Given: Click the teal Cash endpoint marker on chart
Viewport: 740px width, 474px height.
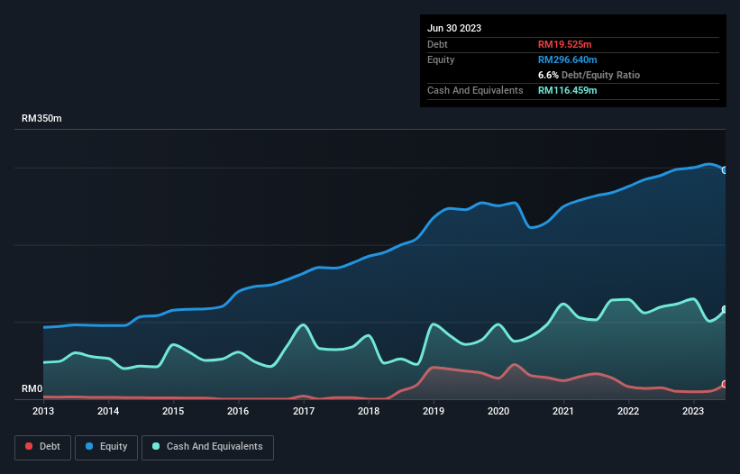Looking at the screenshot, I should [724, 310].
